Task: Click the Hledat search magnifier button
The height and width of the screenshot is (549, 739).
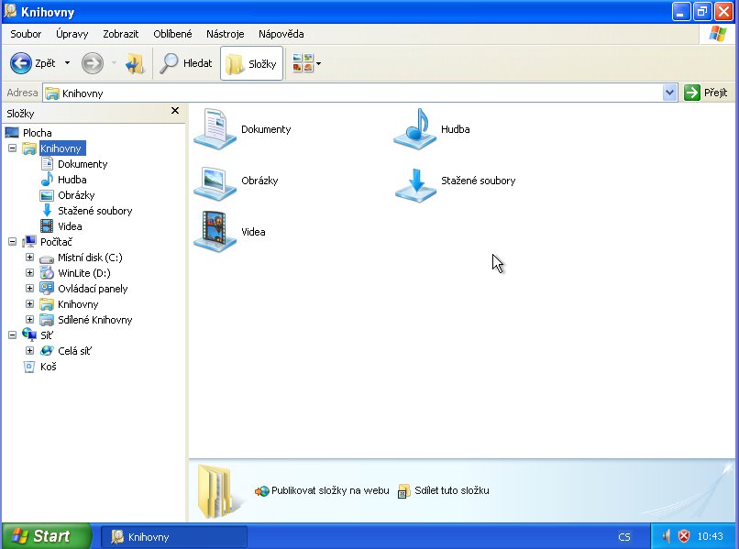Action: [x=186, y=63]
